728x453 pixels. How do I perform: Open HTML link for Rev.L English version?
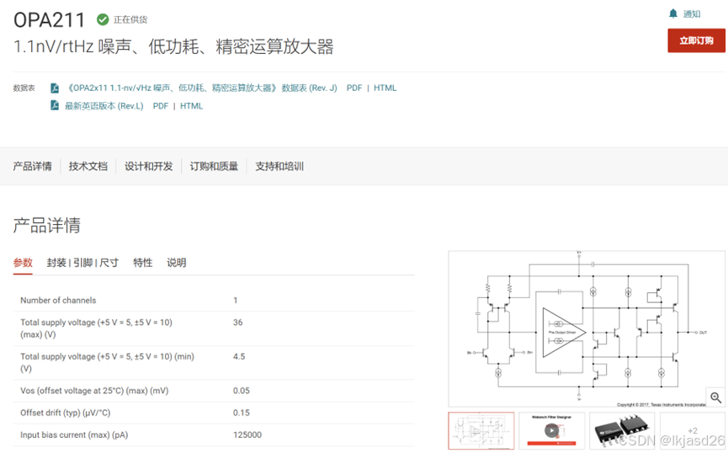pos(191,106)
